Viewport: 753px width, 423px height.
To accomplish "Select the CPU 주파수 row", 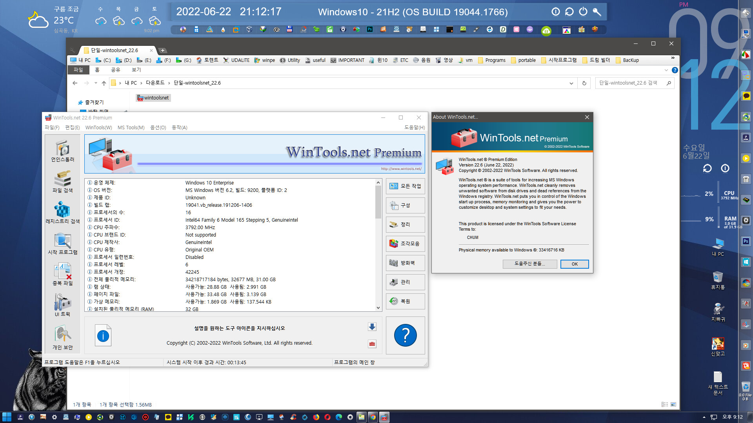I will [x=229, y=228].
